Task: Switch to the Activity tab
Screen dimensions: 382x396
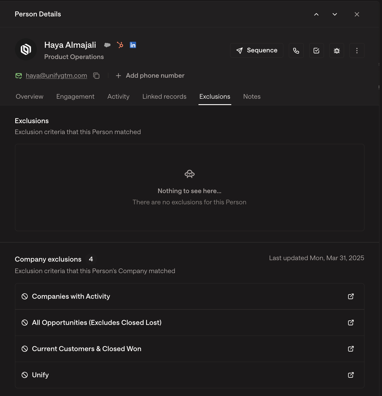Action: tap(119, 96)
